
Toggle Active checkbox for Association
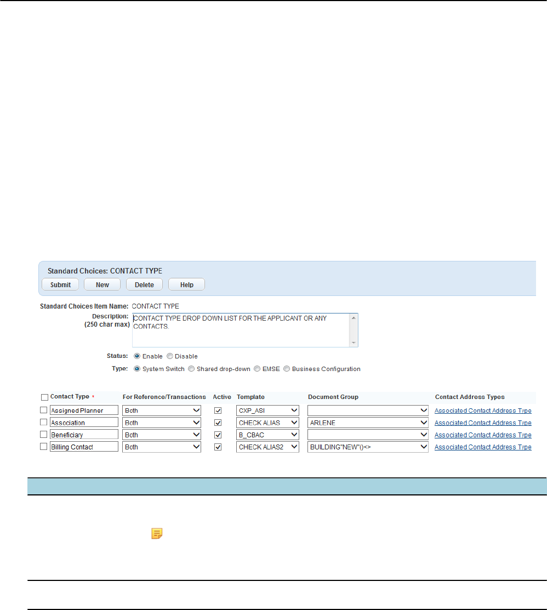[218, 423]
